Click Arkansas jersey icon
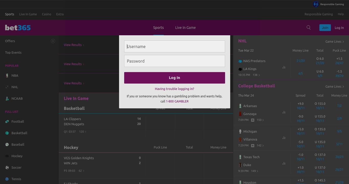Image resolution: width=349 pixels, height=184 pixels. [x=240, y=106]
